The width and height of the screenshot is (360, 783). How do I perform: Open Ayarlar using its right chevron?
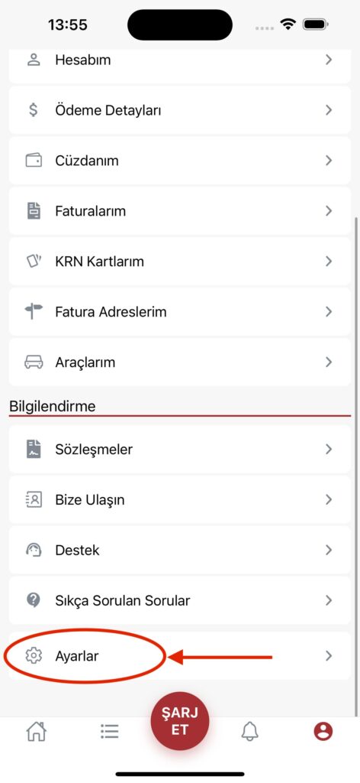coord(329,655)
